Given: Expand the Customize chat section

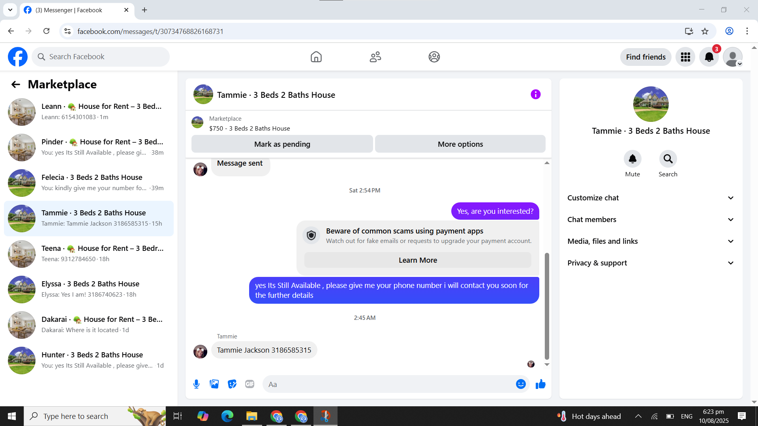Looking at the screenshot, I should point(651,198).
